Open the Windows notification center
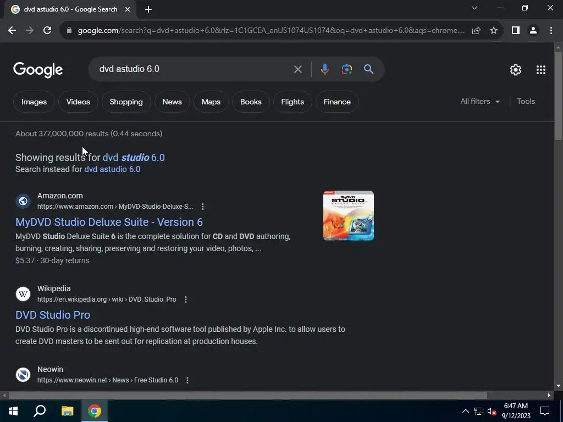This screenshot has height=422, width=563. (545, 411)
